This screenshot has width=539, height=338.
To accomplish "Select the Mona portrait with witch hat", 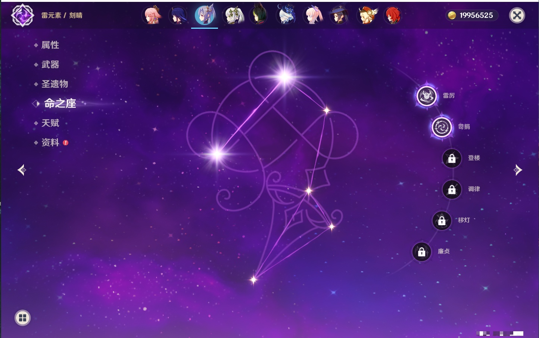I will click(x=339, y=15).
